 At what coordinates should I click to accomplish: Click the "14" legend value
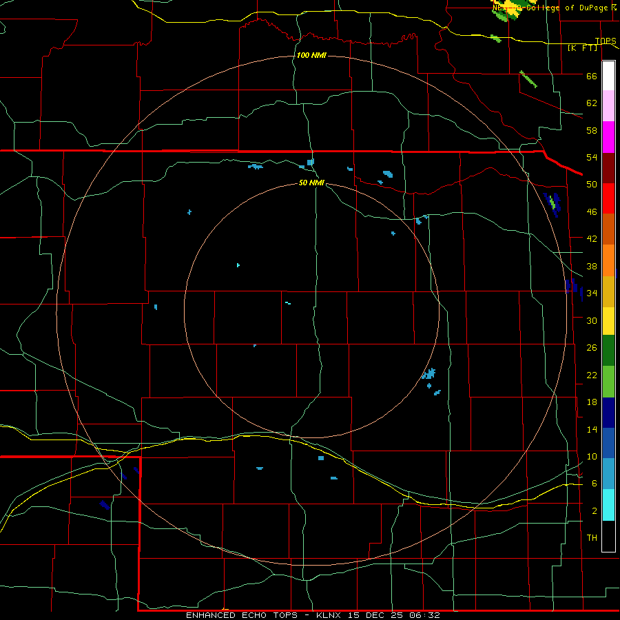[592, 429]
